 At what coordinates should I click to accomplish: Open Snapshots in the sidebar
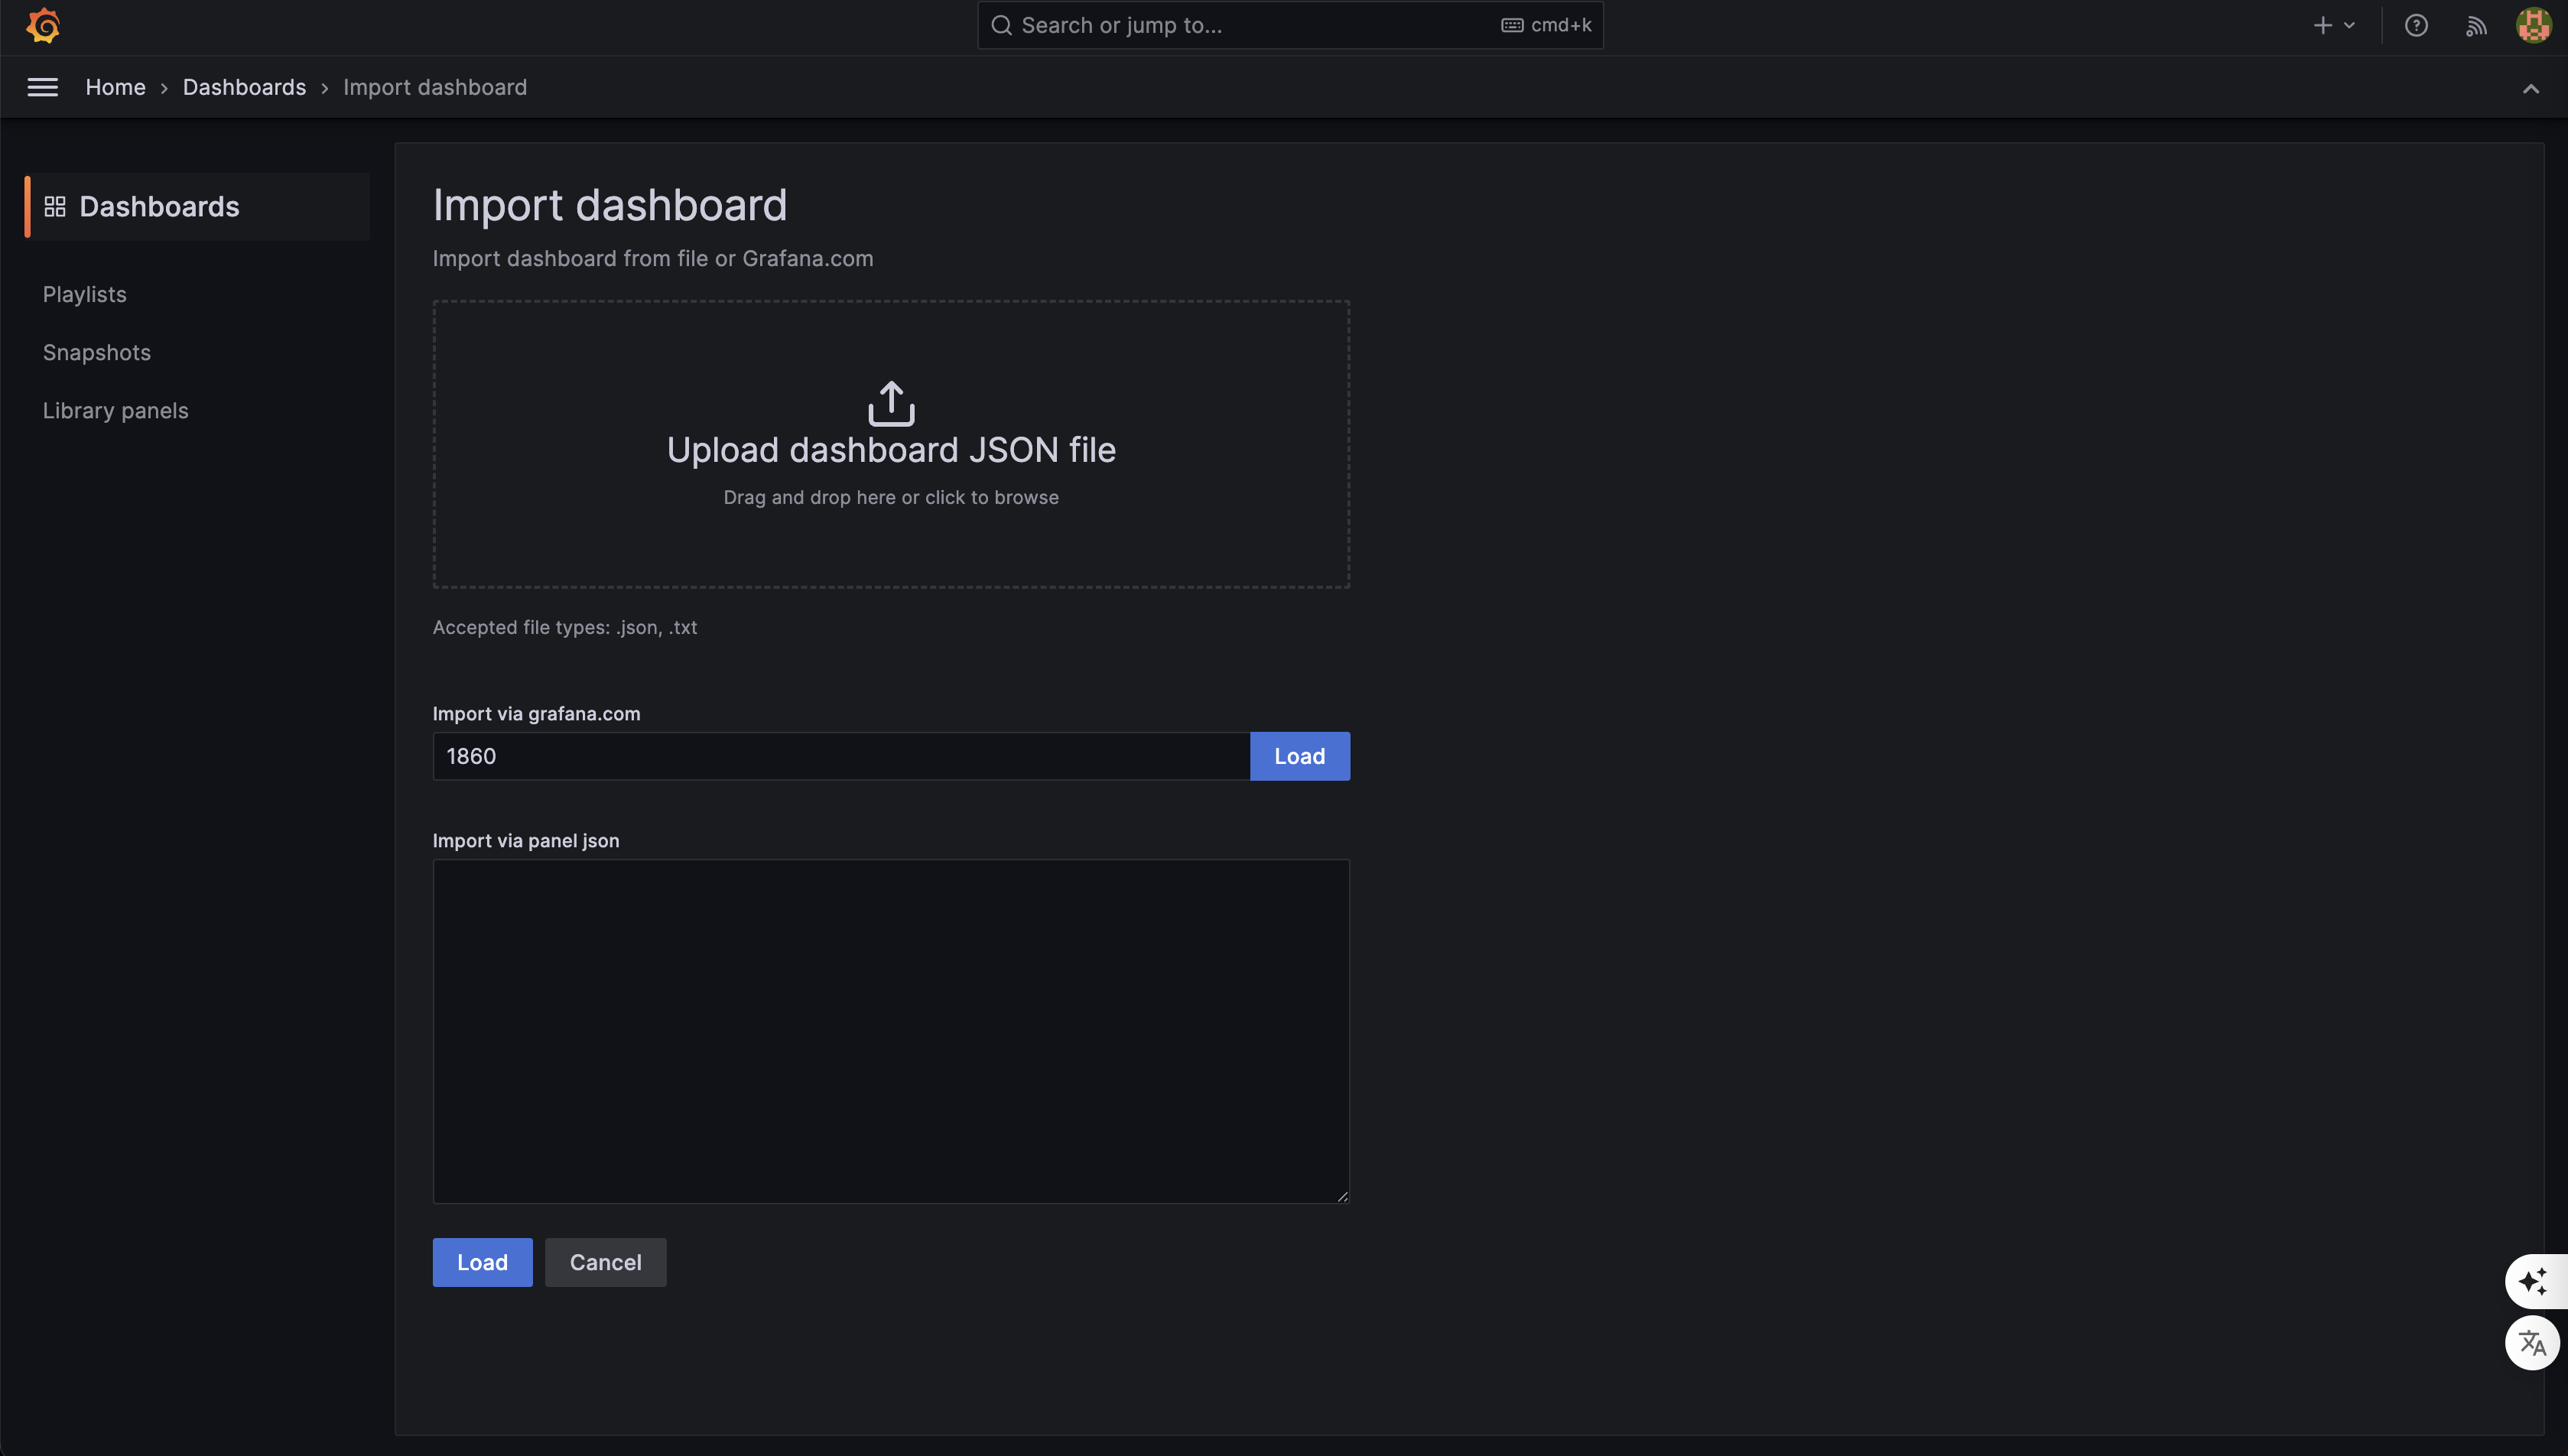pyautogui.click(x=97, y=353)
